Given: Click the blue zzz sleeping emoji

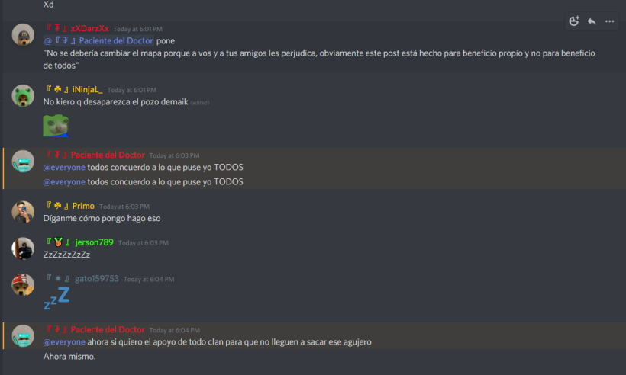Looking at the screenshot, I should click(x=56, y=299).
